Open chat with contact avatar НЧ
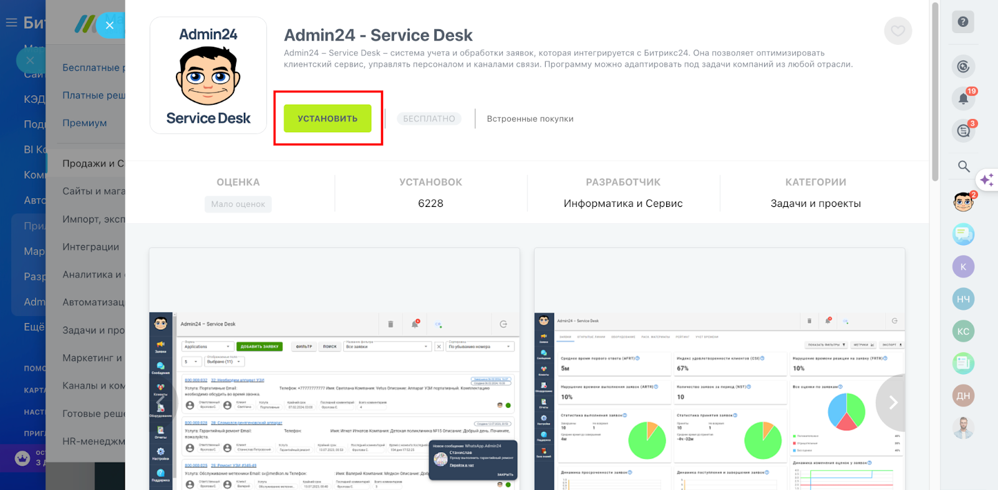The image size is (998, 490). (x=963, y=299)
